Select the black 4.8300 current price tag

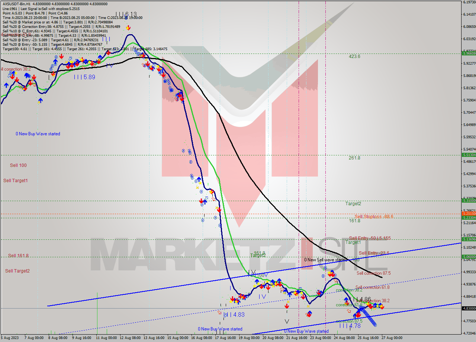pos(468,309)
